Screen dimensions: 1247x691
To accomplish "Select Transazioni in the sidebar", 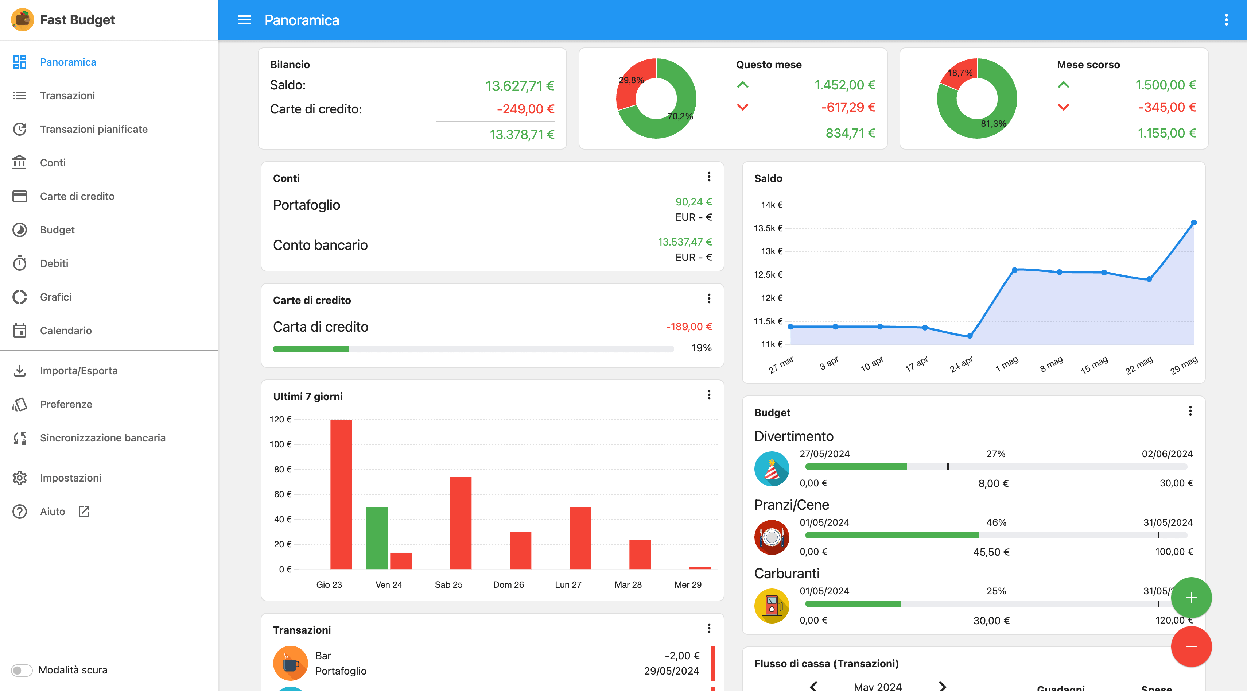I will click(x=67, y=95).
